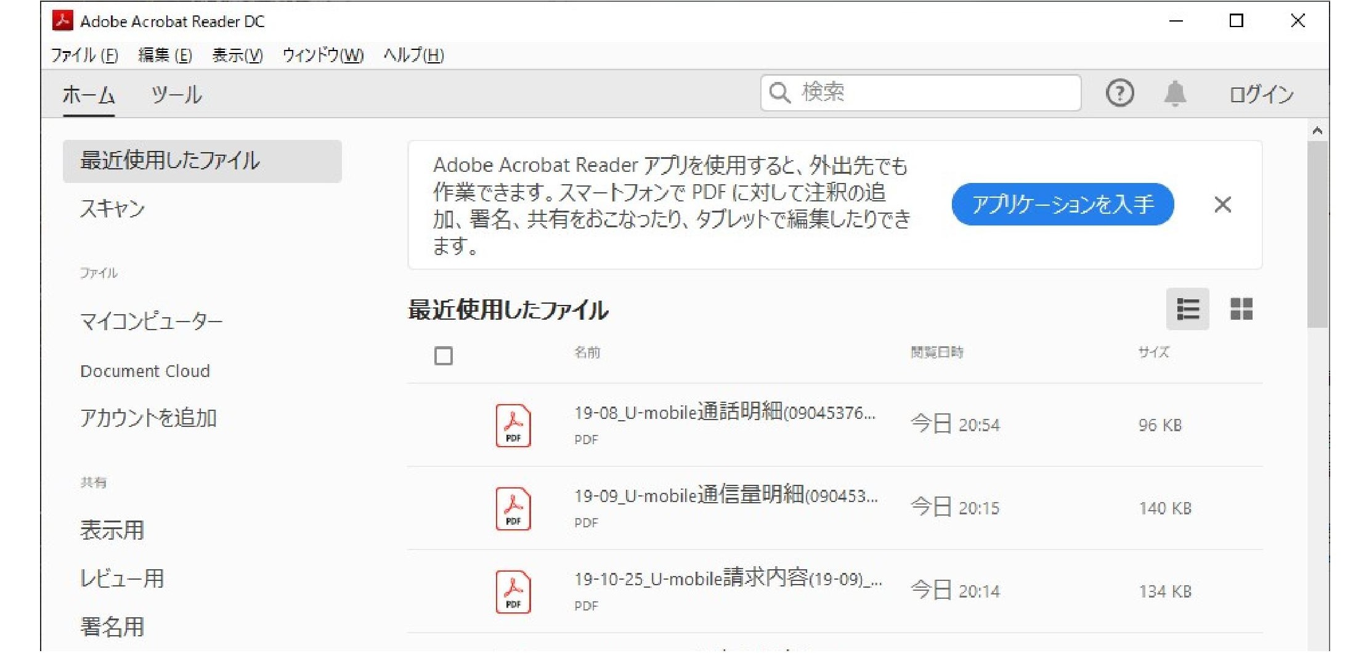Click the PDF icon for 19-10-25_U-mobile請求内容
This screenshot has height=653, width=1369.
pos(513,591)
